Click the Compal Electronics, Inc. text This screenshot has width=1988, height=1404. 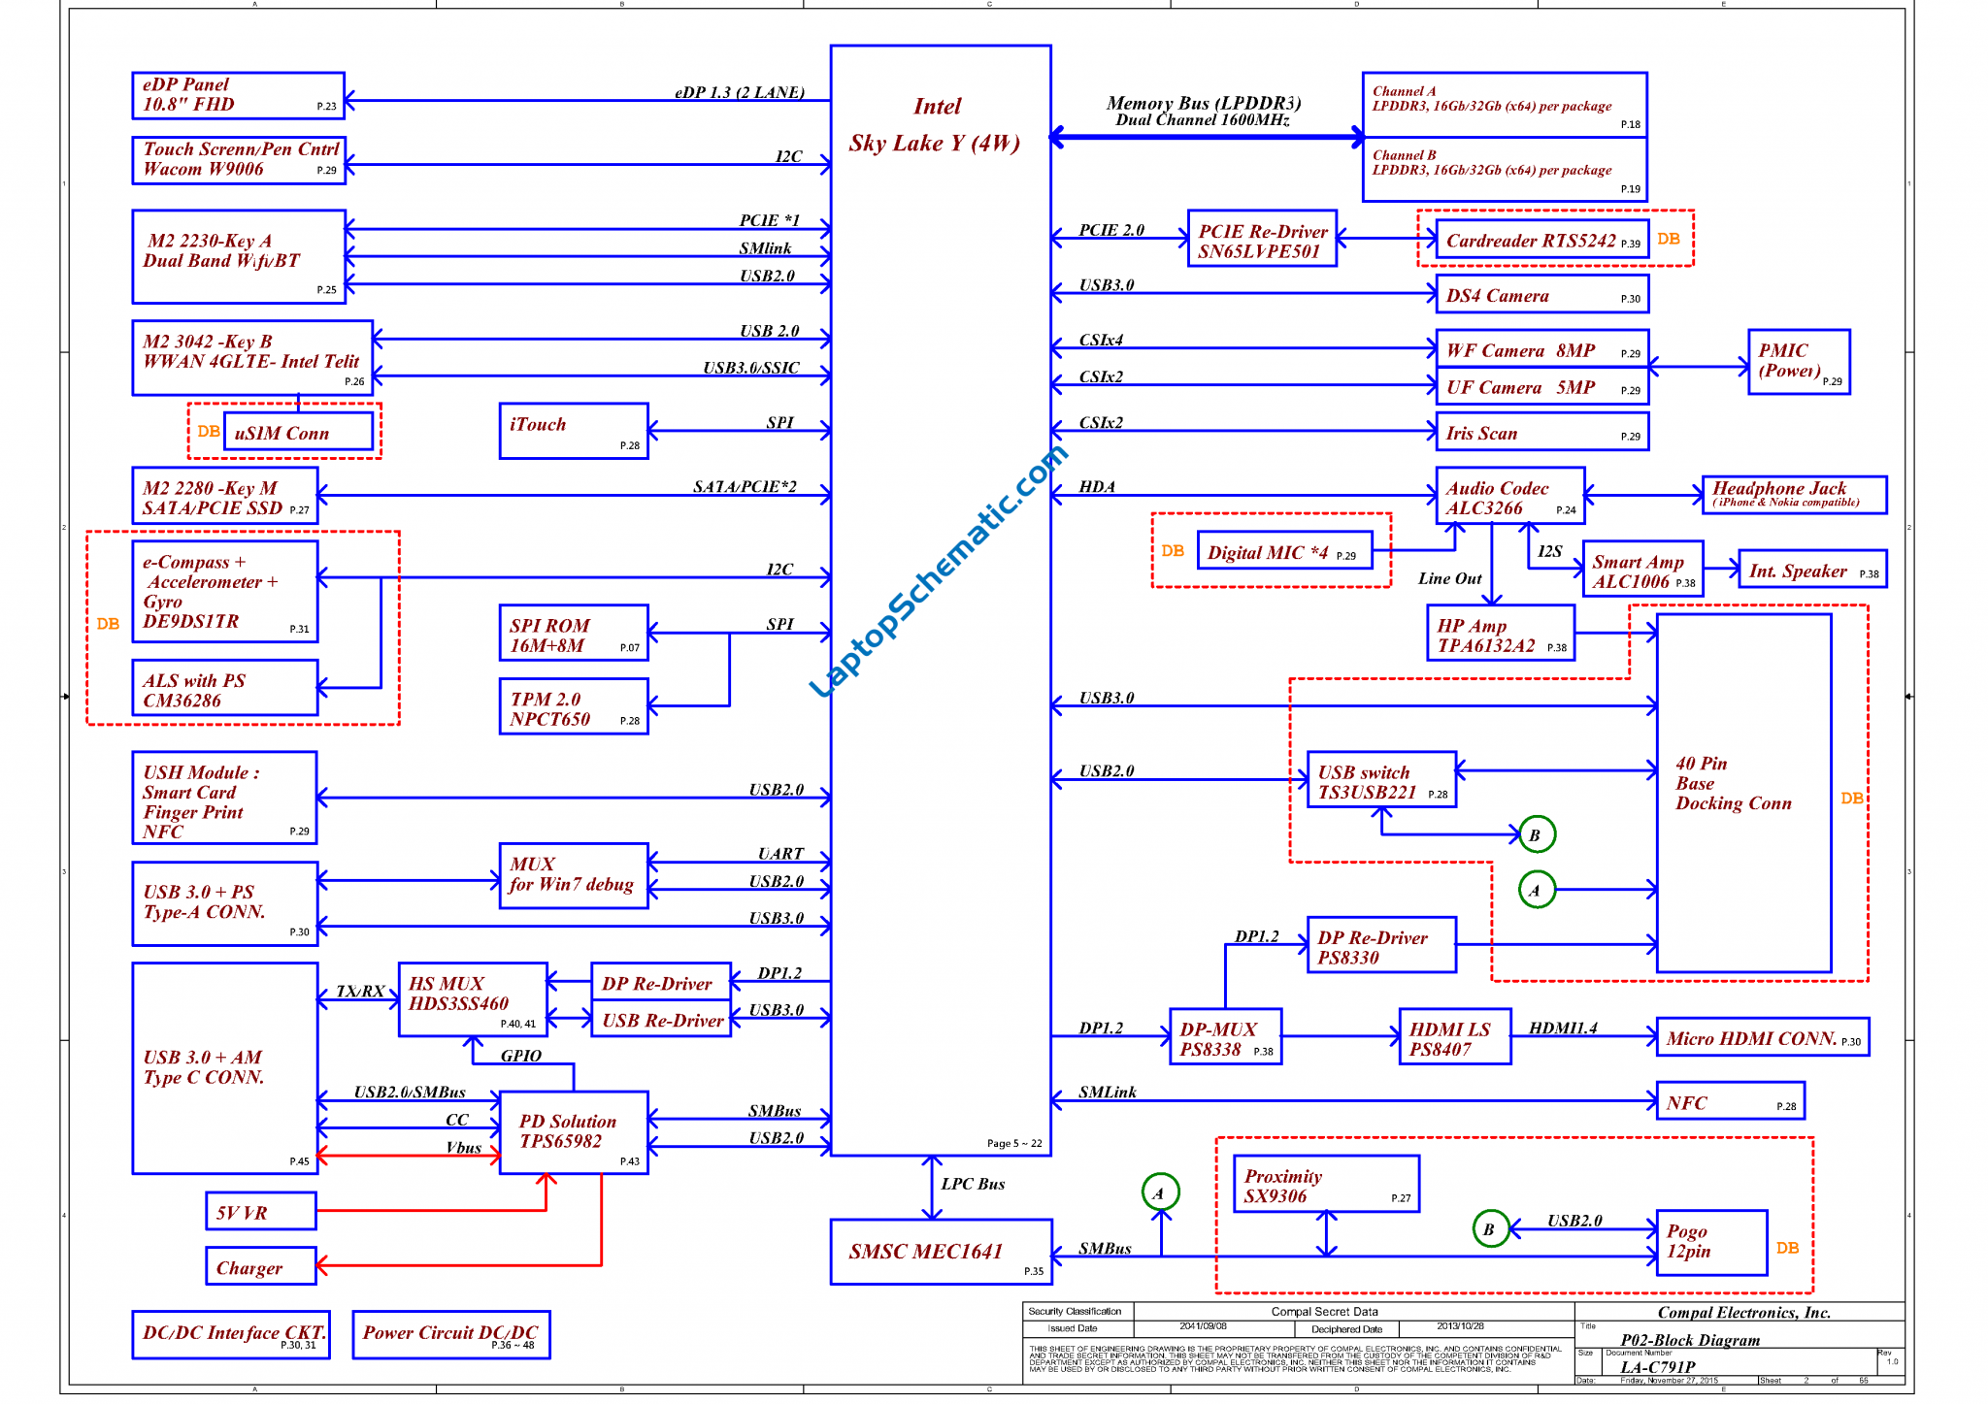1744,1313
